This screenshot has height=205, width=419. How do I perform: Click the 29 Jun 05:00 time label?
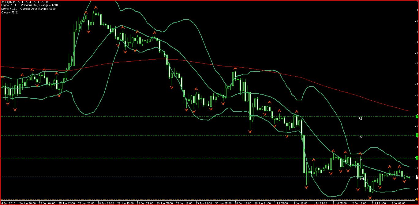coord(165,203)
